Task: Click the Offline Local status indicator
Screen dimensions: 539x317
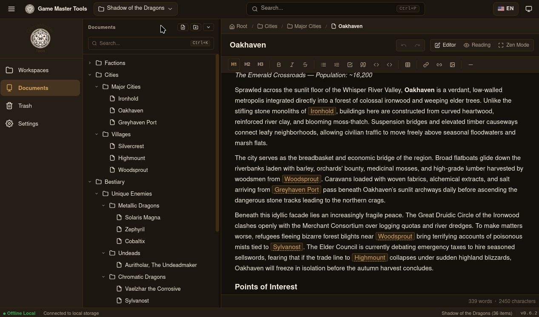Action: coord(19,313)
